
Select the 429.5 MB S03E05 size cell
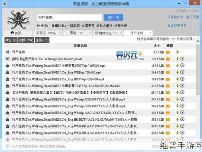tap(158, 126)
